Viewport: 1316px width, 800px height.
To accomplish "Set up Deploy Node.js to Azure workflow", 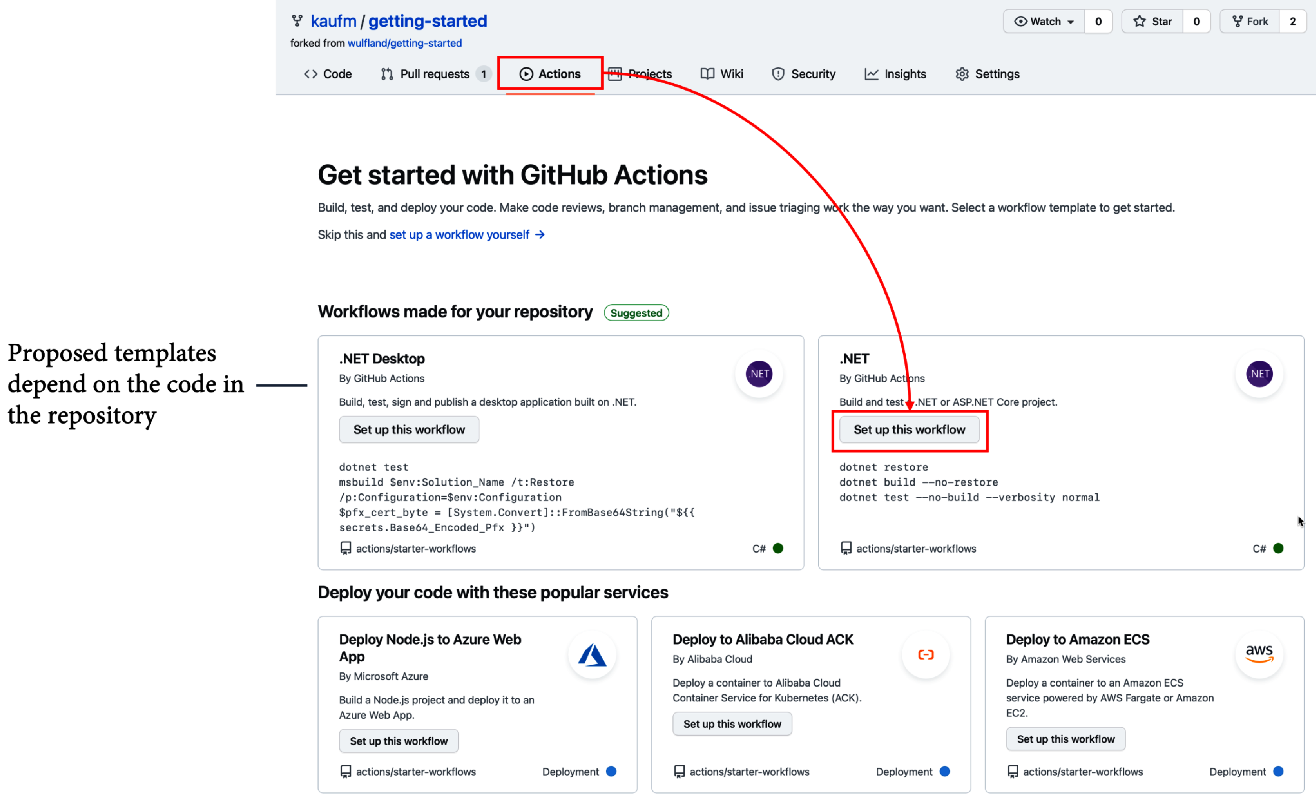I will click(x=399, y=741).
